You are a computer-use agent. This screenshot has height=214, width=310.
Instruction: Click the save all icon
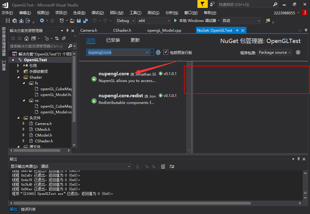(x=85, y=21)
